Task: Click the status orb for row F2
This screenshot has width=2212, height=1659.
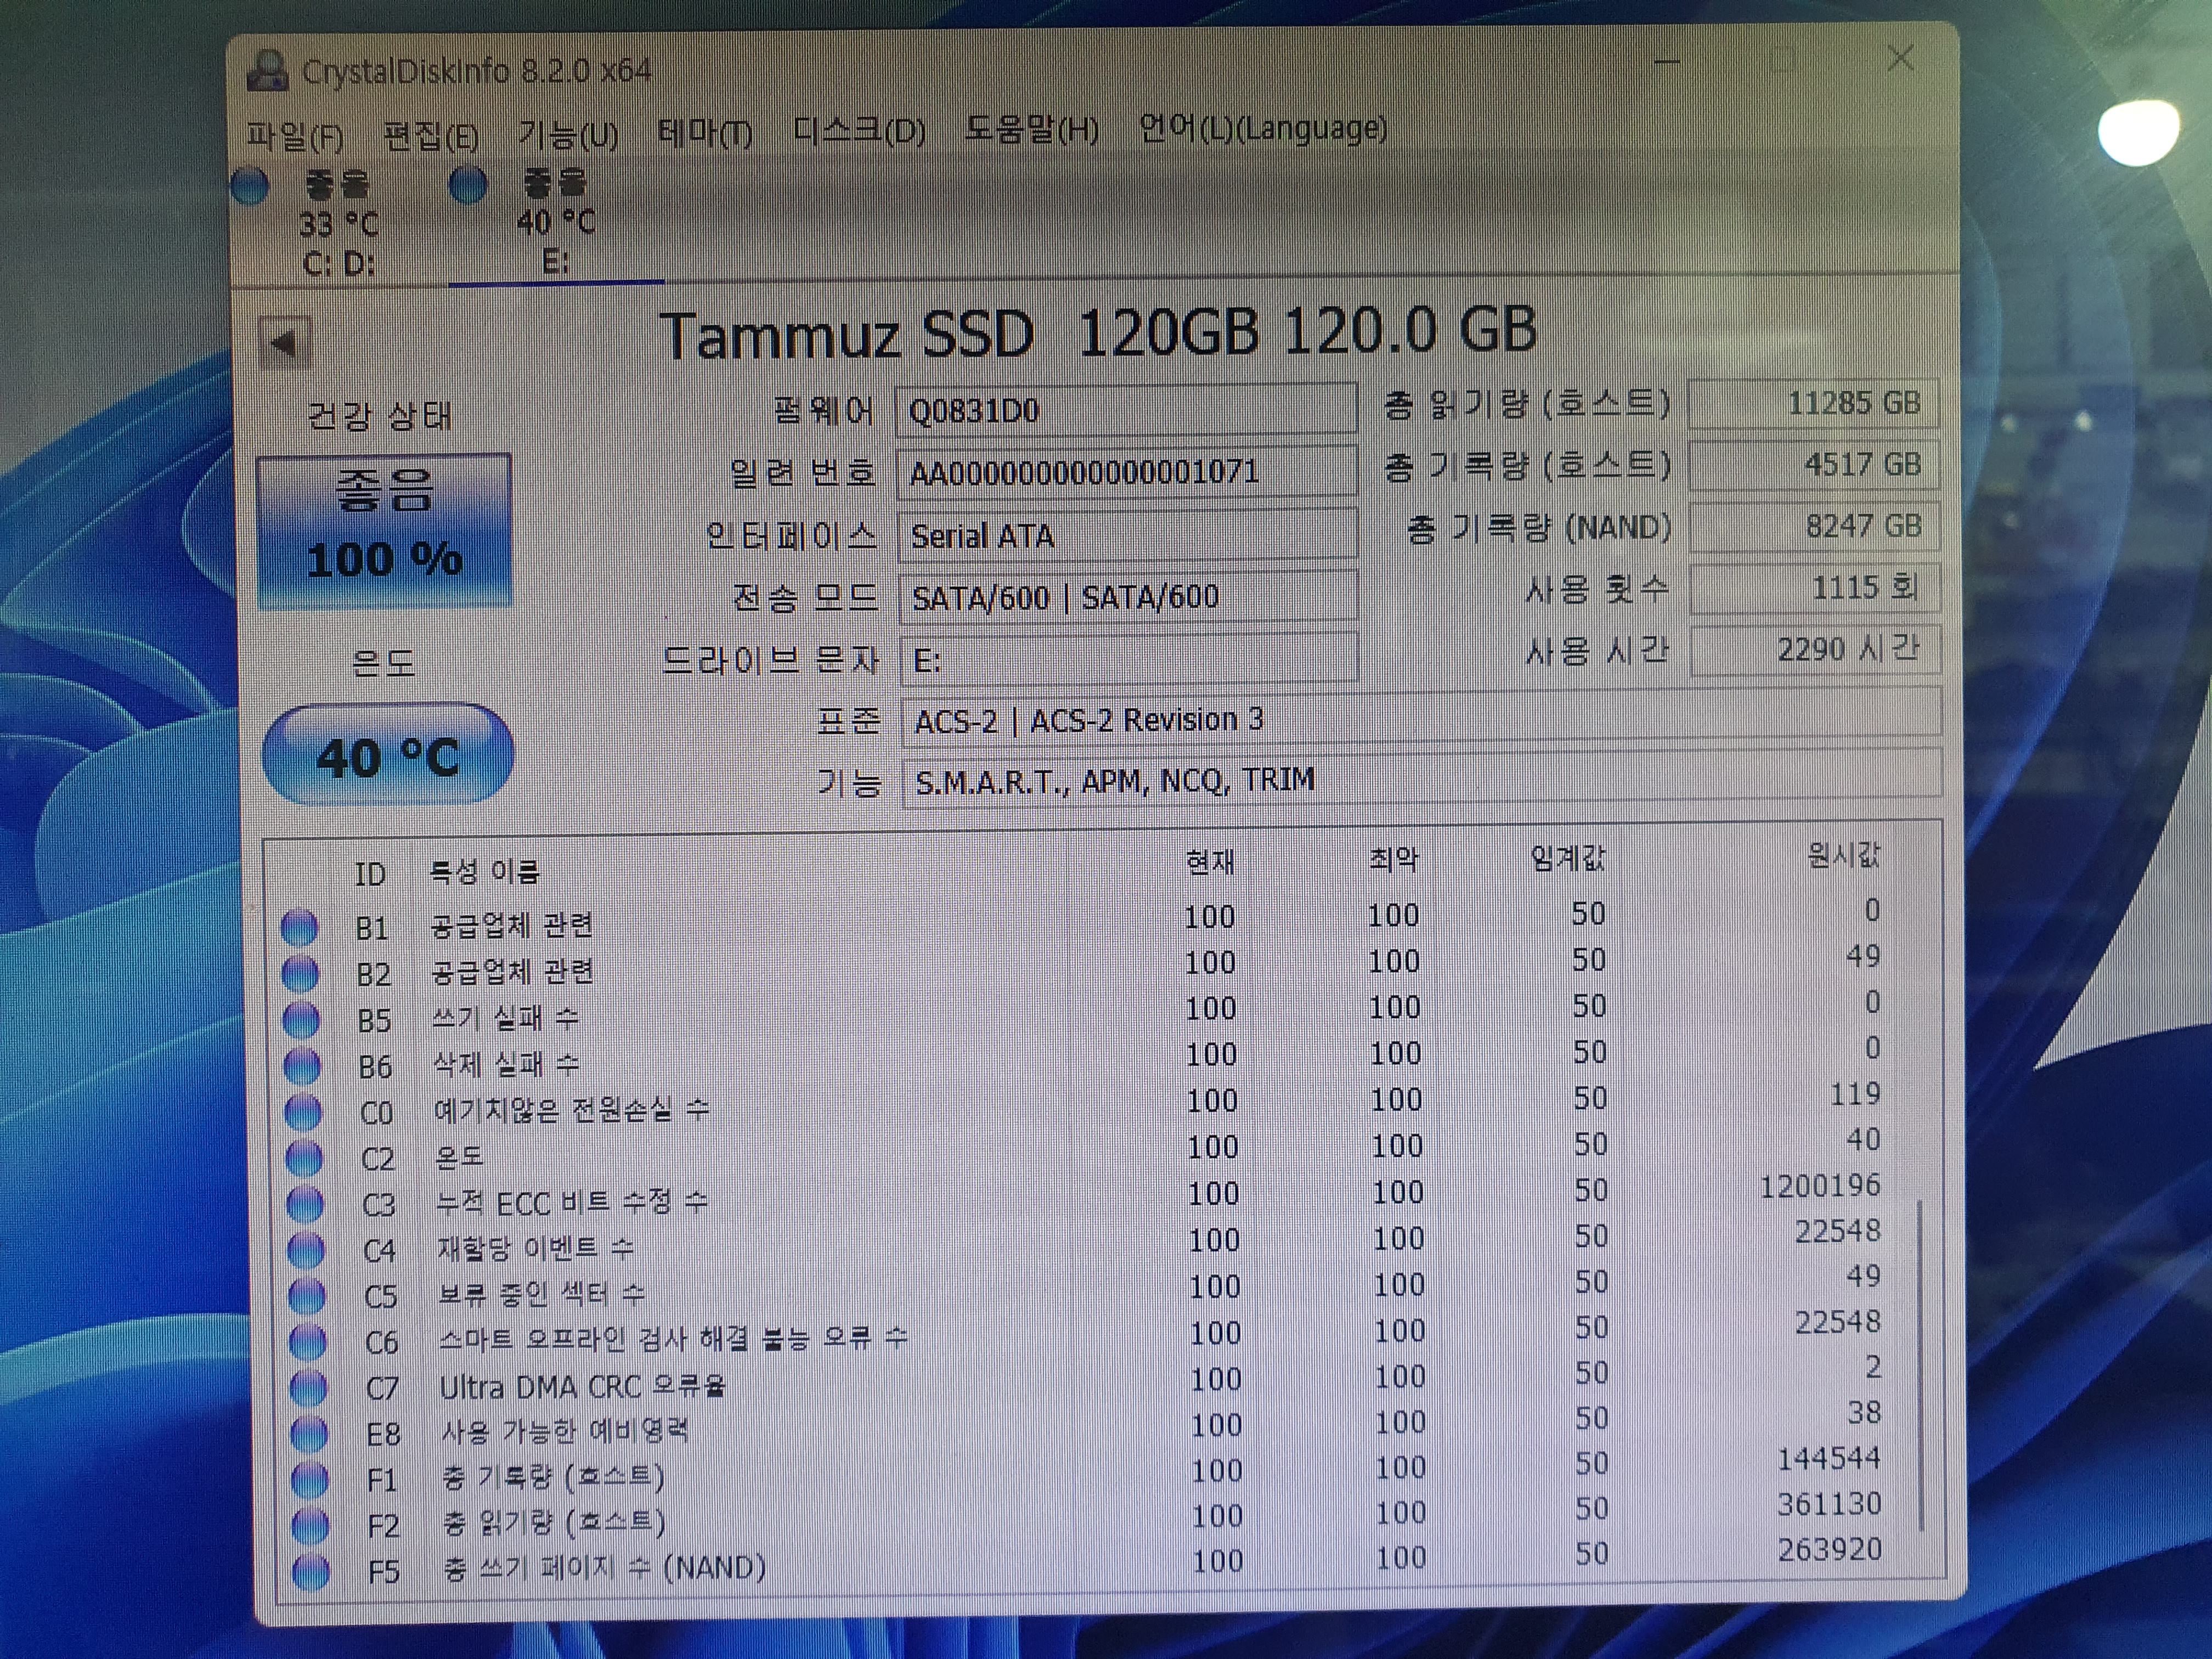Action: coord(310,1525)
